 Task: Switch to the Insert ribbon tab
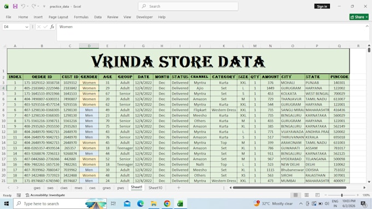pos(38,17)
